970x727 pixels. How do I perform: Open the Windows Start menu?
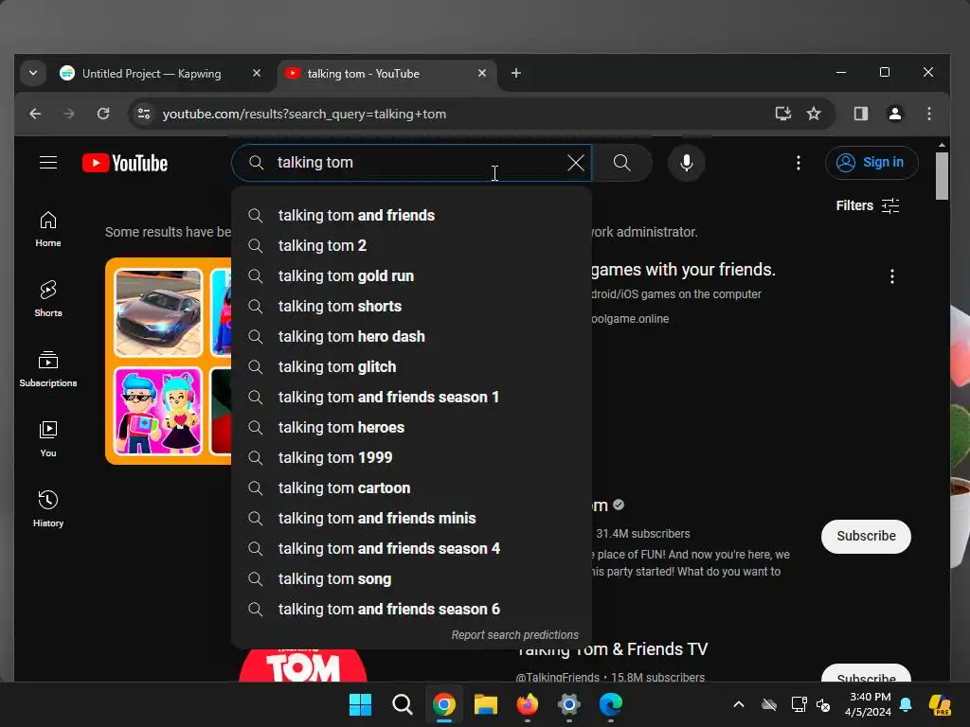pos(360,704)
